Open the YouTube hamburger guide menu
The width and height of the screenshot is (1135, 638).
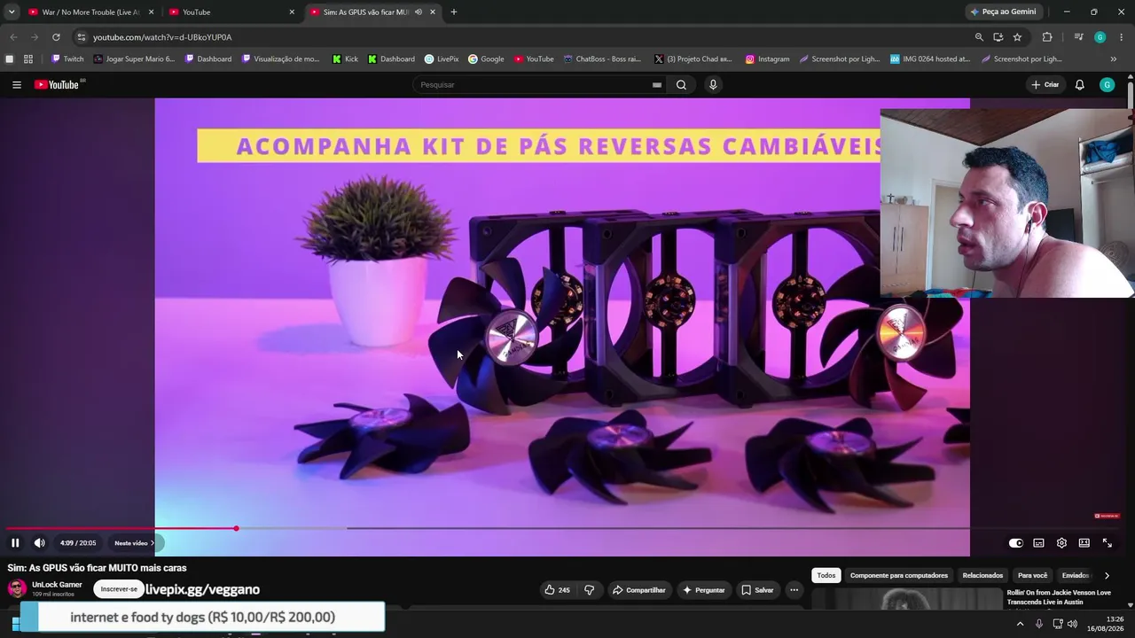point(17,85)
